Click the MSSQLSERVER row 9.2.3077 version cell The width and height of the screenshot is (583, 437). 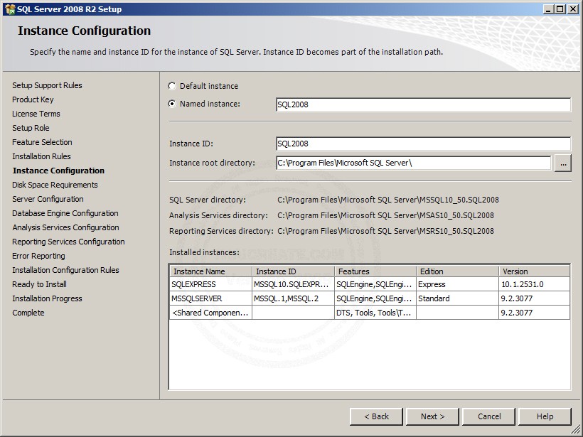pyautogui.click(x=535, y=298)
